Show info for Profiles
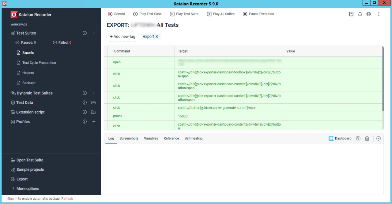Viewport: 392px width, 204px height. [85, 122]
